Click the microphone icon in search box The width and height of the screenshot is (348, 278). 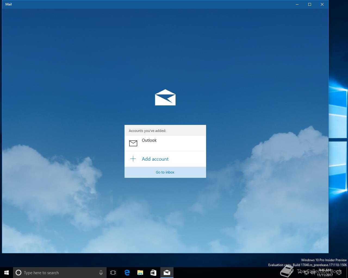point(101,273)
